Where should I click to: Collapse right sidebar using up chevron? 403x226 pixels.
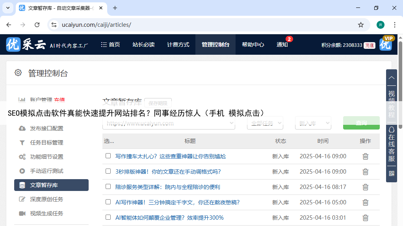click(x=391, y=78)
